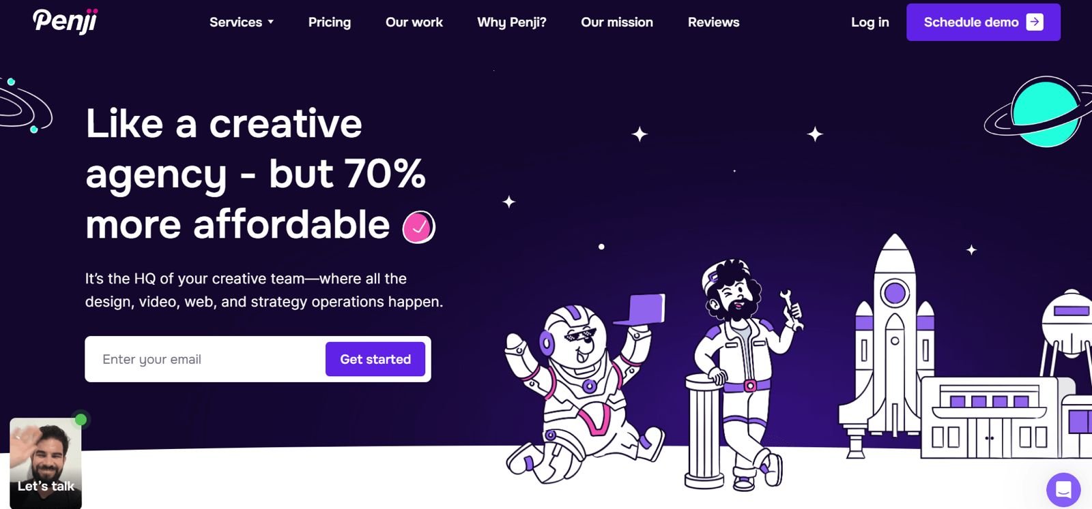Expand the Services dropdown arrow
This screenshot has height=509, width=1092.
coord(271,22)
